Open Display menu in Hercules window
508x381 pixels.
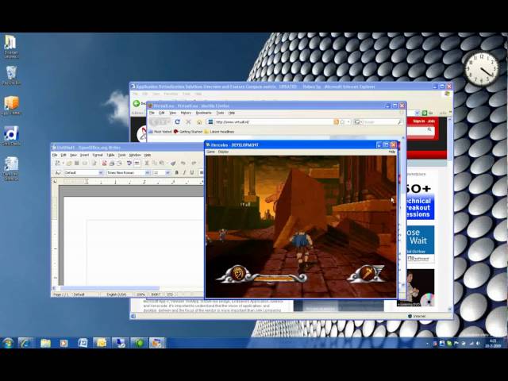223,152
